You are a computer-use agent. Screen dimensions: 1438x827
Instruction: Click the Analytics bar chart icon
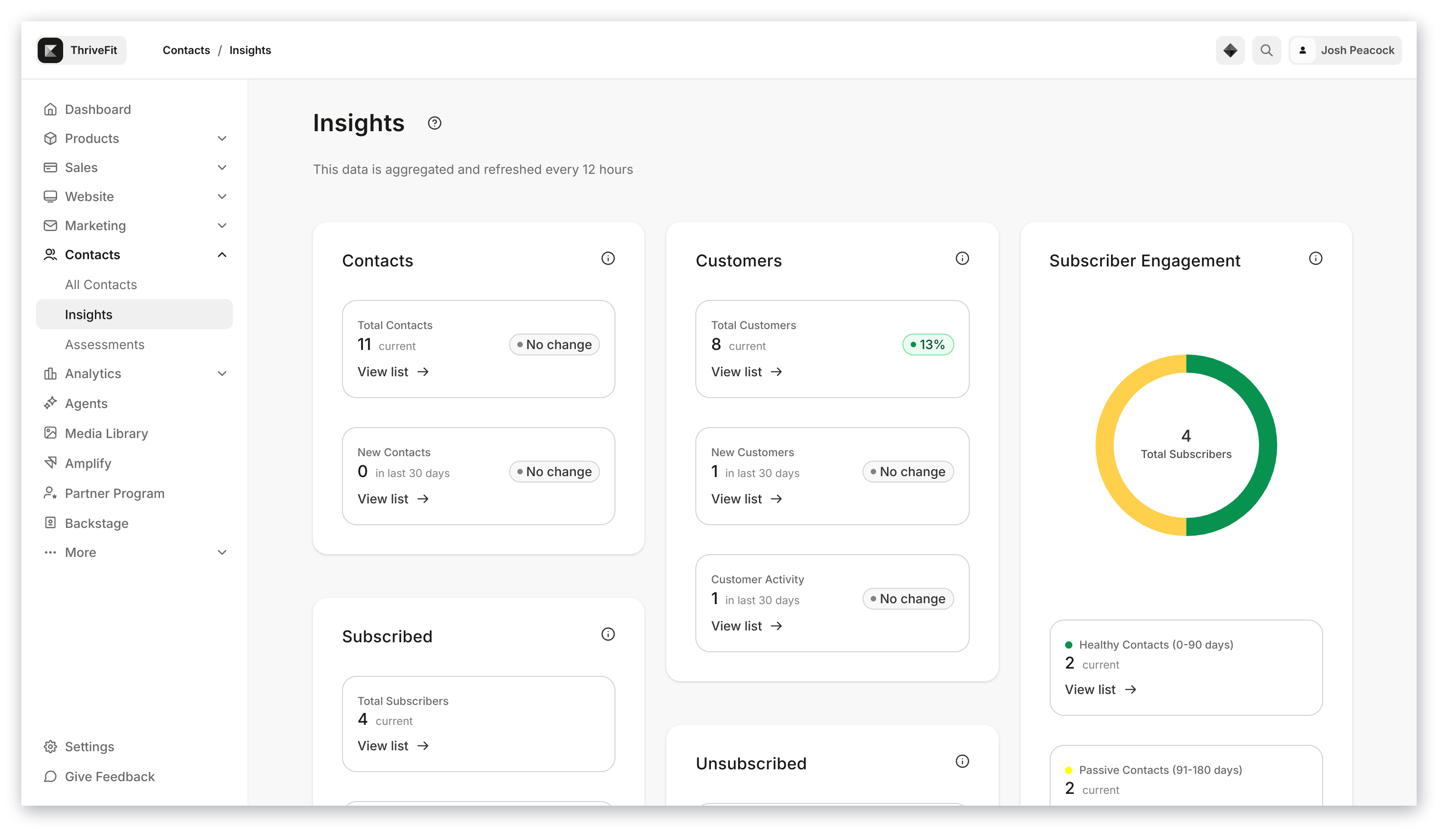click(x=50, y=373)
